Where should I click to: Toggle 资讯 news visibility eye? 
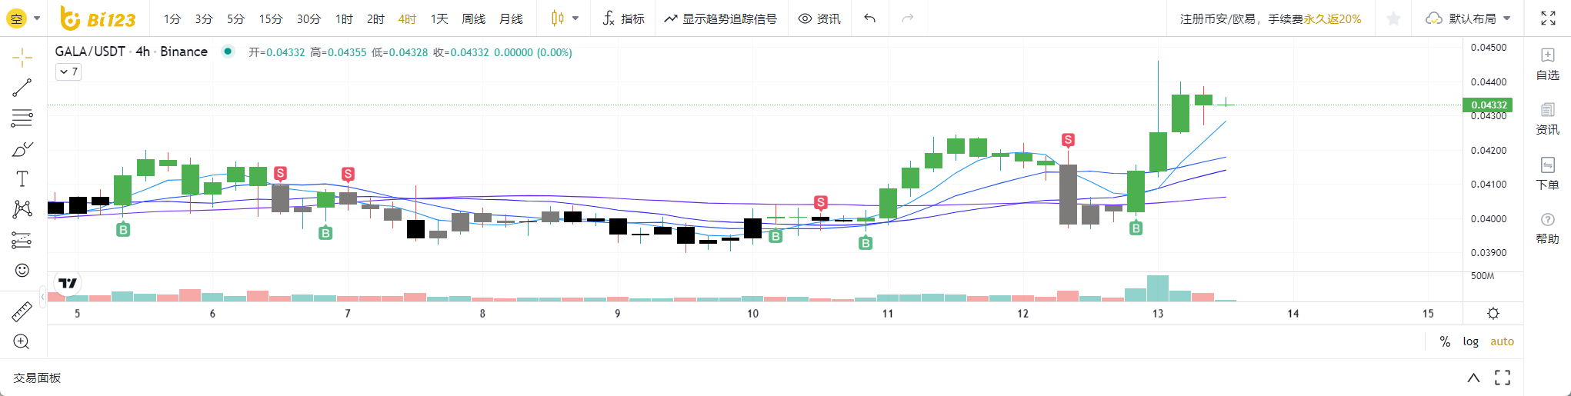pos(819,18)
